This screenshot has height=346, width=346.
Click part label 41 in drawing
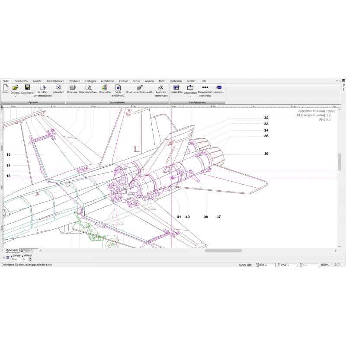179,217
